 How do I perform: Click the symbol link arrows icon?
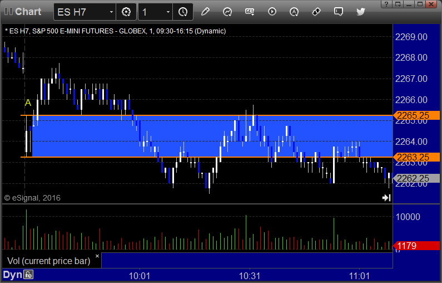pyautogui.click(x=316, y=12)
